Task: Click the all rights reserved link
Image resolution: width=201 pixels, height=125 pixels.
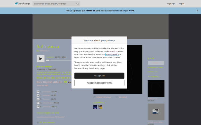Action: click(x=47, y=122)
